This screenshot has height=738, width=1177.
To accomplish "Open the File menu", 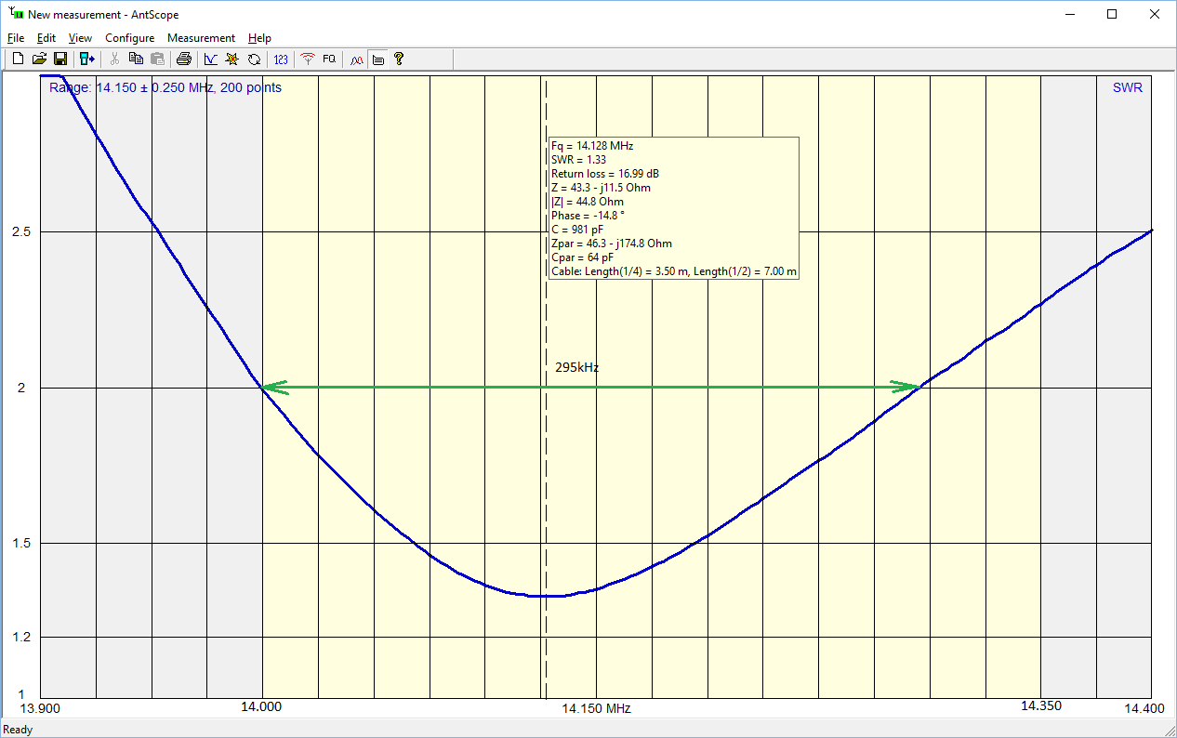I will [x=16, y=38].
